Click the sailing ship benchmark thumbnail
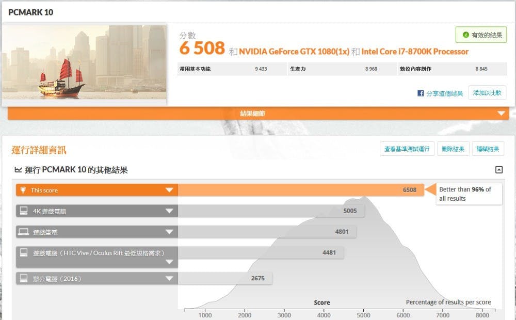The image size is (516, 320). point(84,62)
